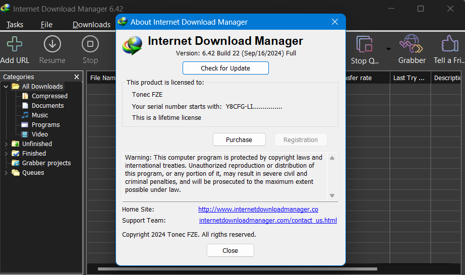Select the Queues folder
The image size is (465, 275).
[x=33, y=173]
